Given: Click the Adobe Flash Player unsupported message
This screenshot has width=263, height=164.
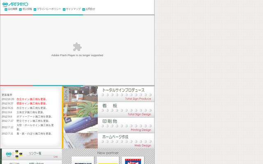Looking at the screenshot, I should (x=77, y=55).
